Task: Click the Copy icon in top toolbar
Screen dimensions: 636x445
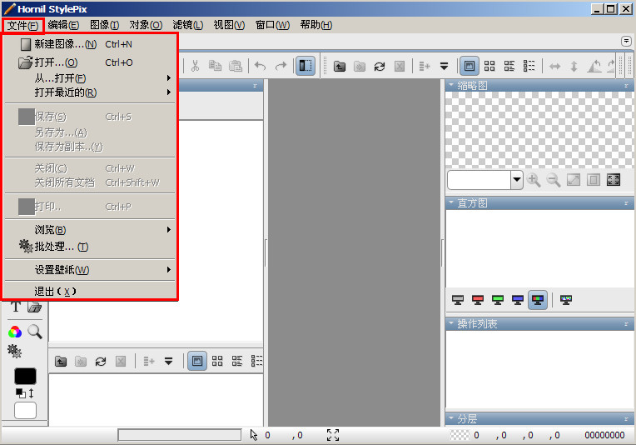Action: tap(215, 66)
